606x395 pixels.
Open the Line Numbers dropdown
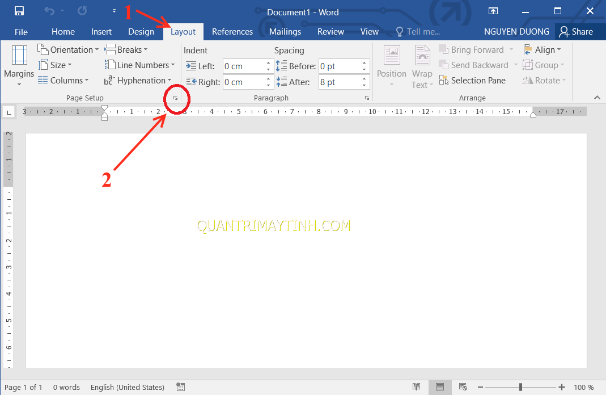tap(139, 65)
